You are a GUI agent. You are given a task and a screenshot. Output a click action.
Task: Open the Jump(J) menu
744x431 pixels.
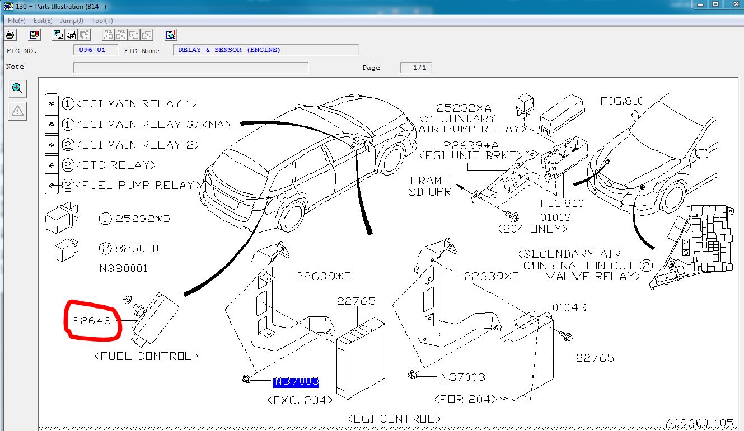[x=72, y=21]
